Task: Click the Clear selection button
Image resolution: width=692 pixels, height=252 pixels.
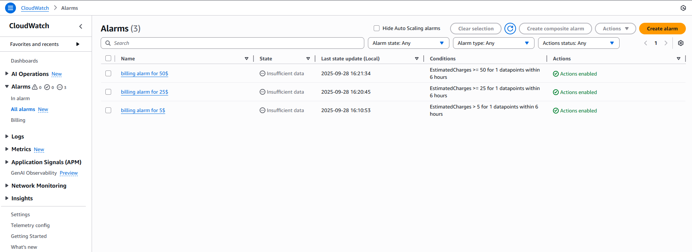Action: point(476,29)
